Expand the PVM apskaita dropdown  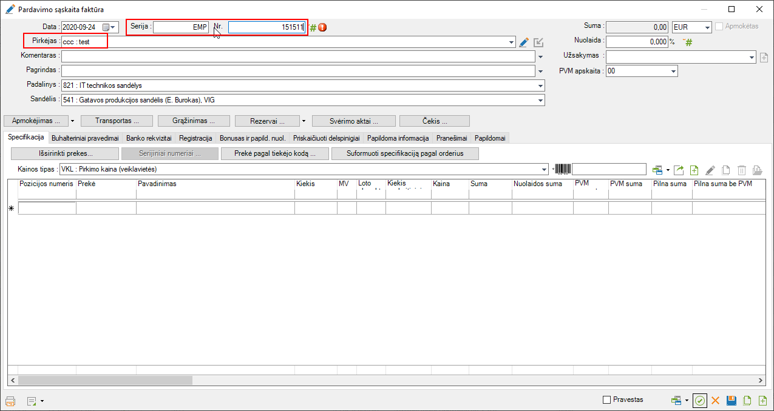(x=673, y=71)
